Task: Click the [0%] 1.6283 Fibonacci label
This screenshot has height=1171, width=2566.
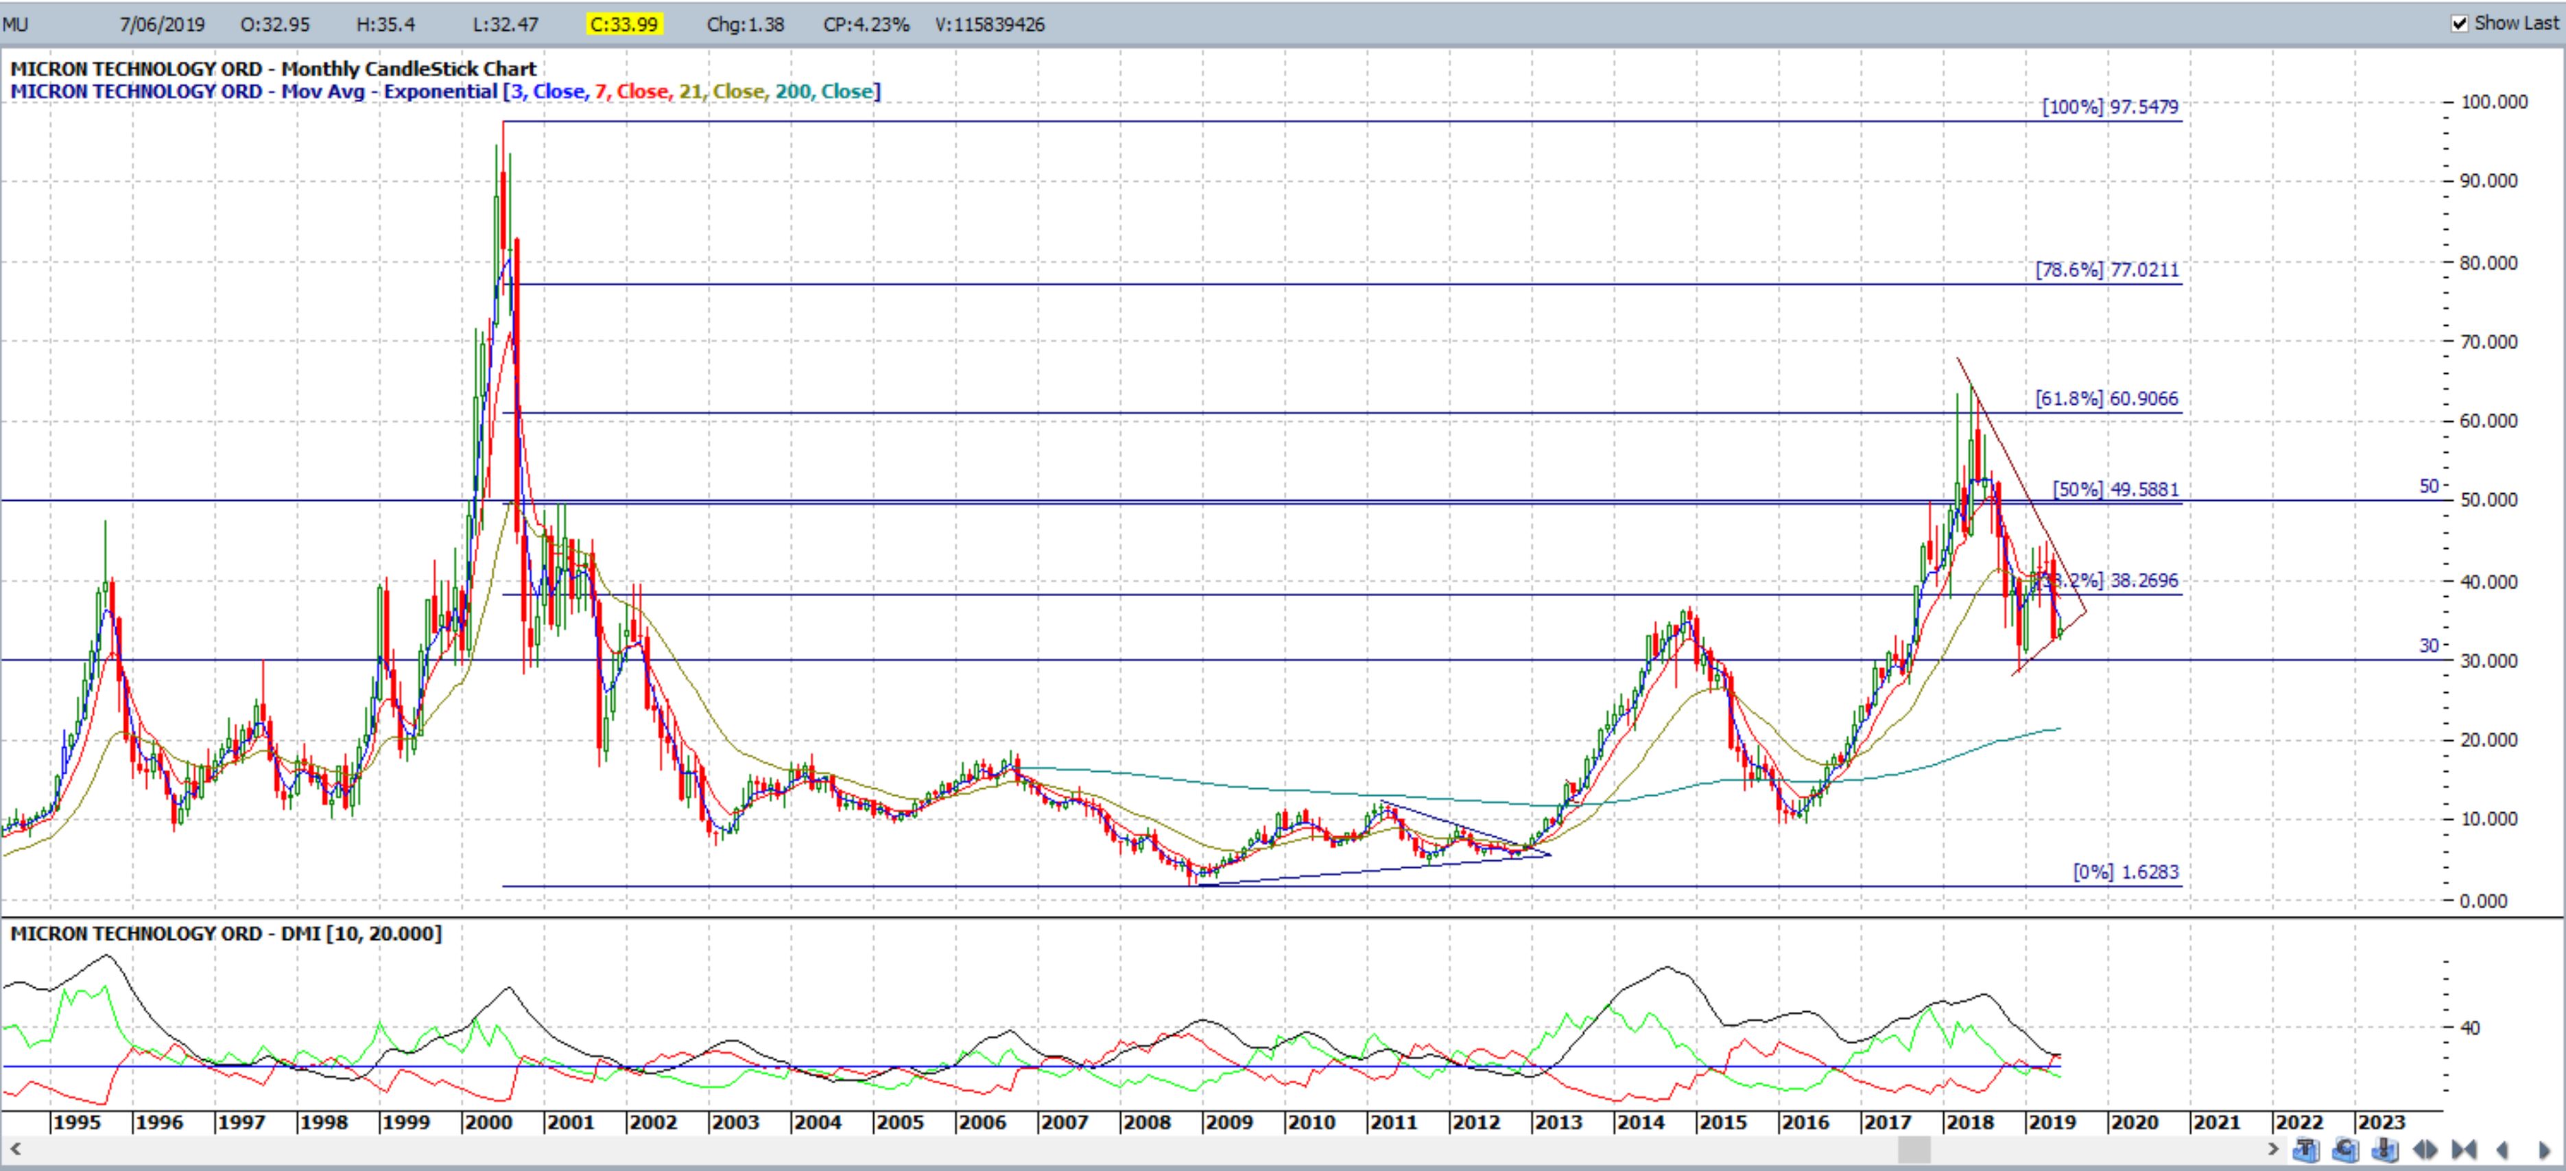Action: [2126, 872]
